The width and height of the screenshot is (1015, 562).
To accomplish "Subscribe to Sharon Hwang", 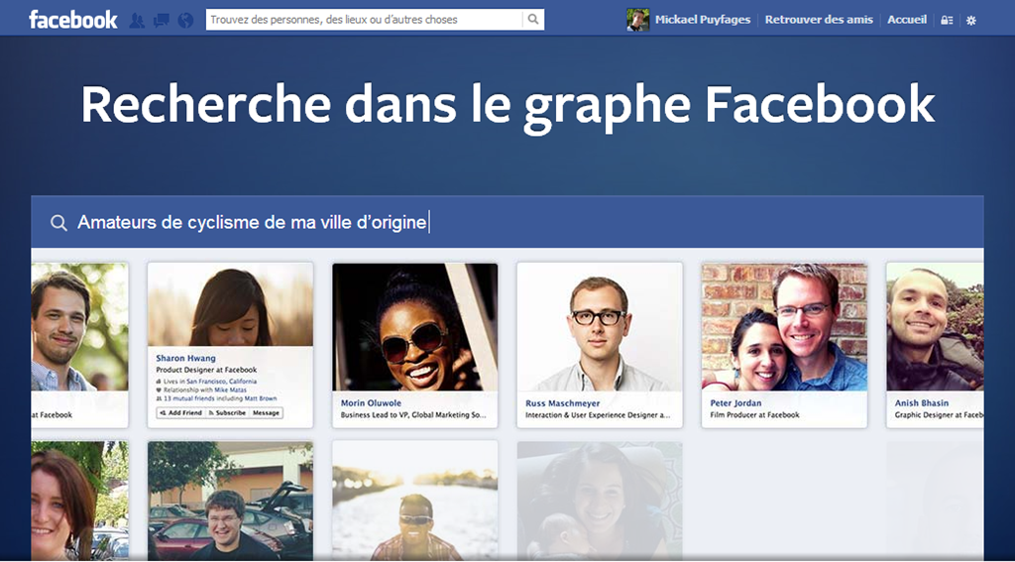I will [227, 413].
